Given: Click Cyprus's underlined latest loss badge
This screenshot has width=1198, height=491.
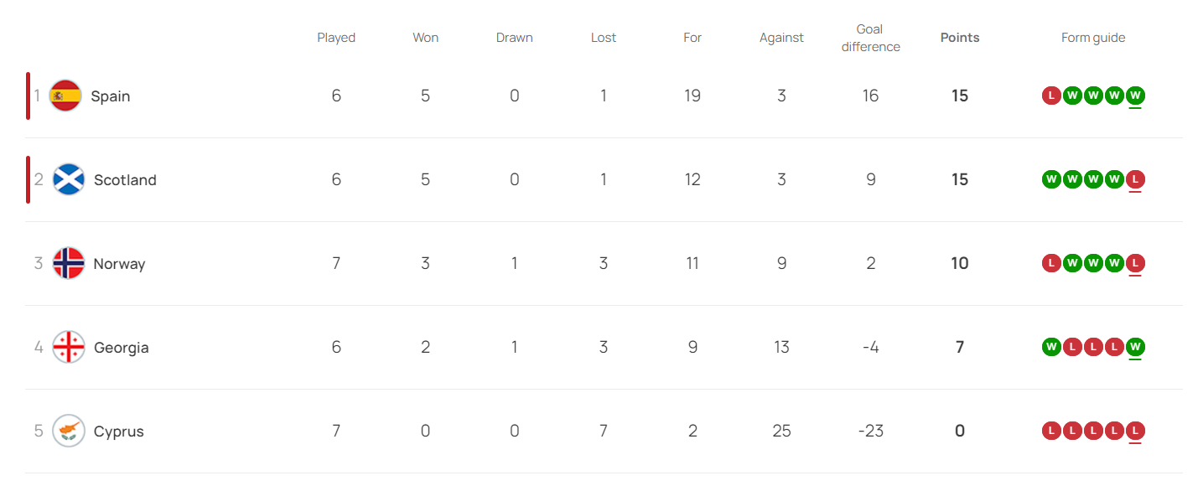Looking at the screenshot, I should (x=1135, y=431).
